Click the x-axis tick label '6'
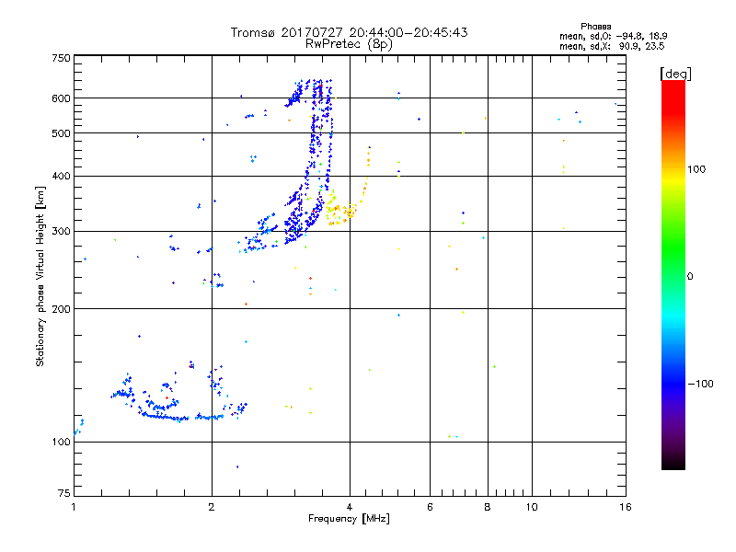 click(x=430, y=507)
